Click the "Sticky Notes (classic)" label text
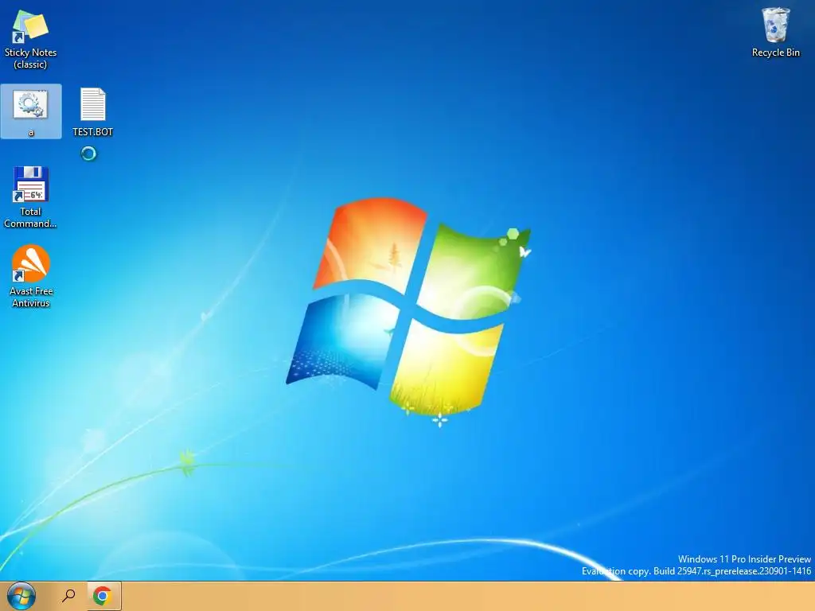 (x=30, y=58)
